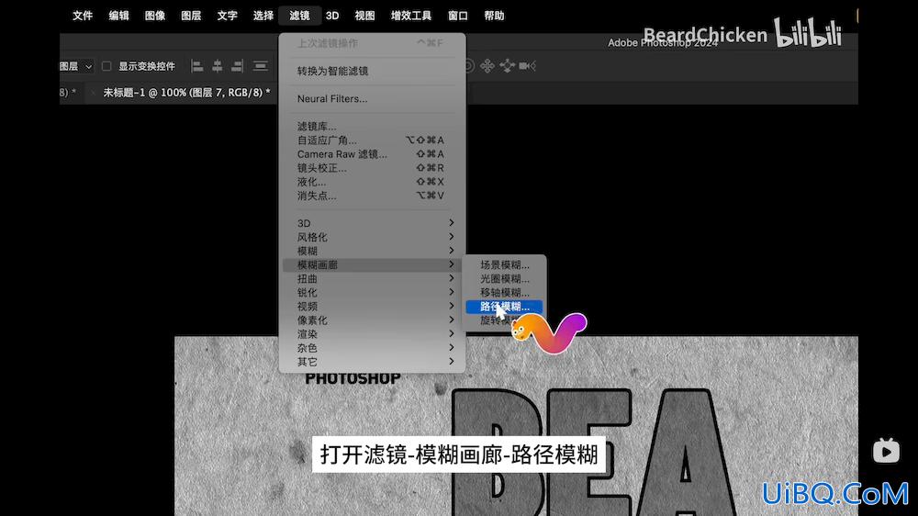The width and height of the screenshot is (918, 516).
Task: Expand the 扭曲 submenu
Action: click(x=375, y=279)
